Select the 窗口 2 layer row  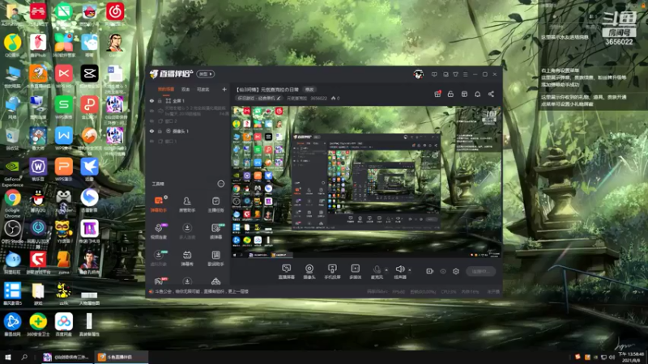tap(188, 121)
